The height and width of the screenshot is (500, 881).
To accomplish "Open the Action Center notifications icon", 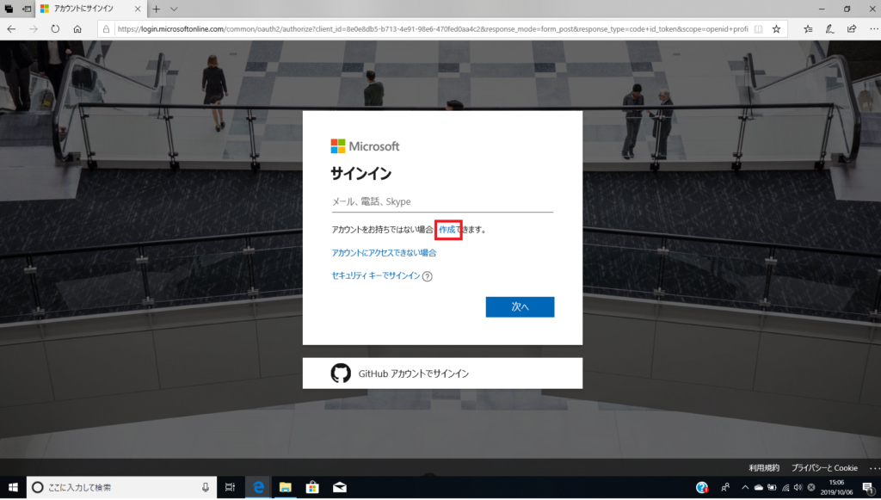I will (869, 487).
